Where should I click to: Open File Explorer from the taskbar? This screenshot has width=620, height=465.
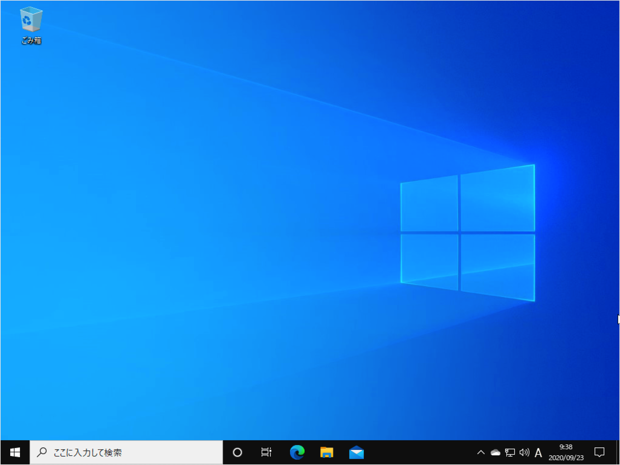click(x=327, y=453)
